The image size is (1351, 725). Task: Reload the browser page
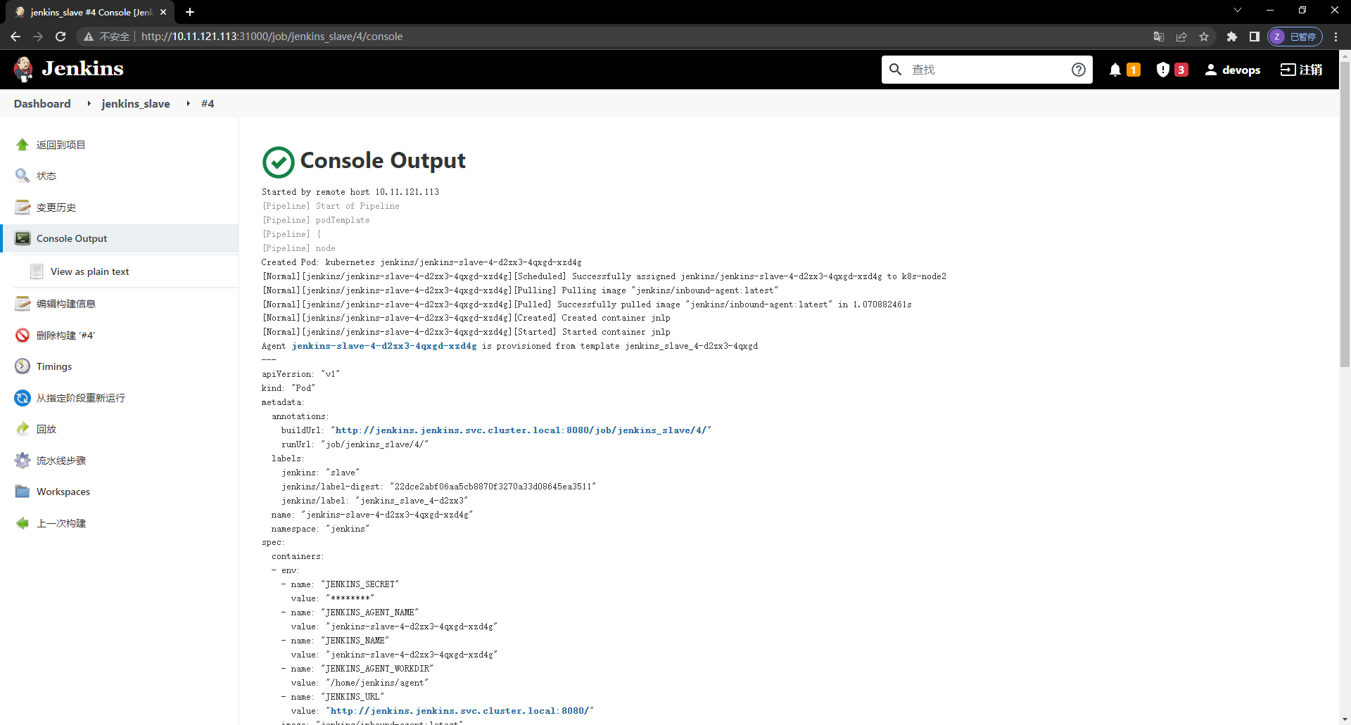point(61,37)
